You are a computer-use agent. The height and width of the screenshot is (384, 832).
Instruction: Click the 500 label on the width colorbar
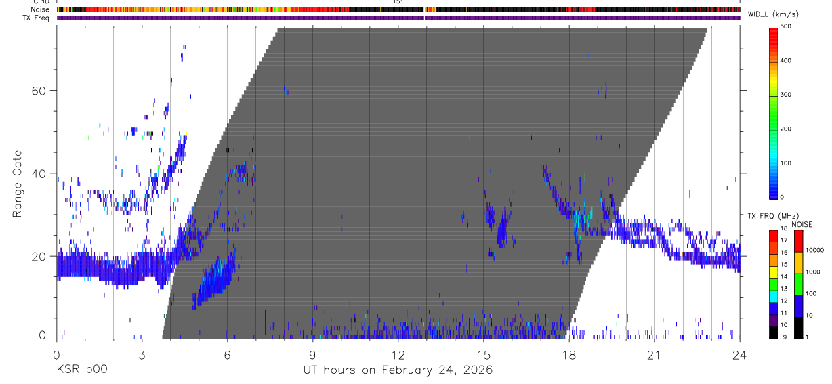(787, 26)
